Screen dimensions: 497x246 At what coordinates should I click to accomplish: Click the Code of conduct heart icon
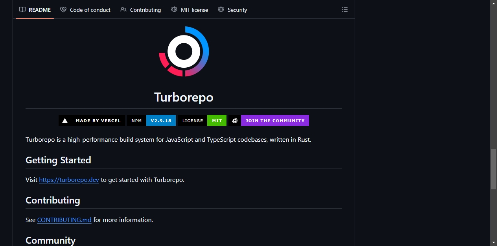tap(63, 10)
